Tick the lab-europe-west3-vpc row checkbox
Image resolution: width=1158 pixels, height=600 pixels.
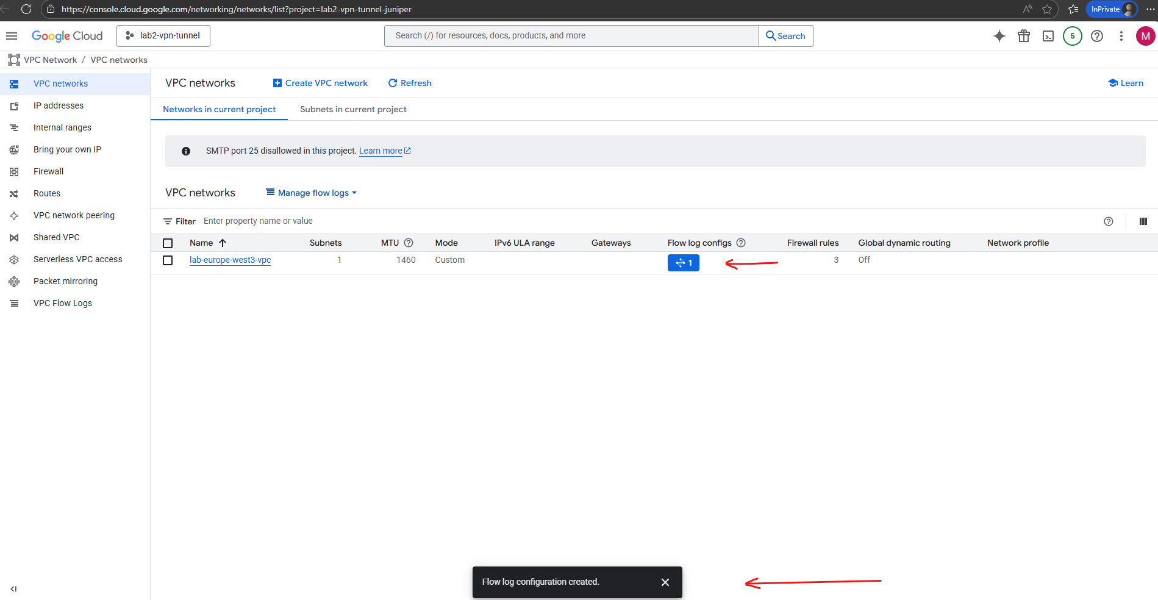[x=168, y=260]
